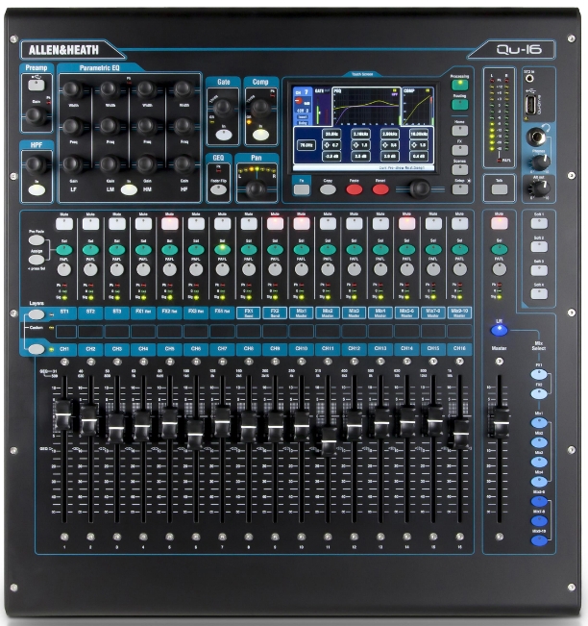This screenshot has height=626, width=588.
Task: Open the Processing screen button
Action: point(459,85)
